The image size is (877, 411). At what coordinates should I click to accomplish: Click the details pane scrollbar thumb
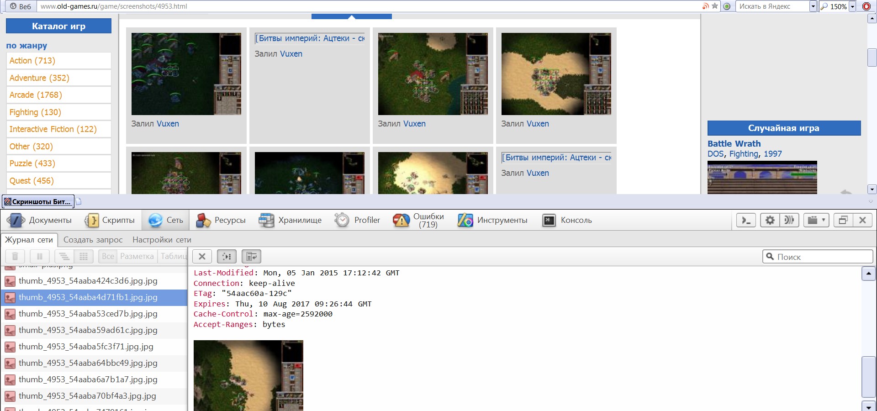click(x=868, y=377)
